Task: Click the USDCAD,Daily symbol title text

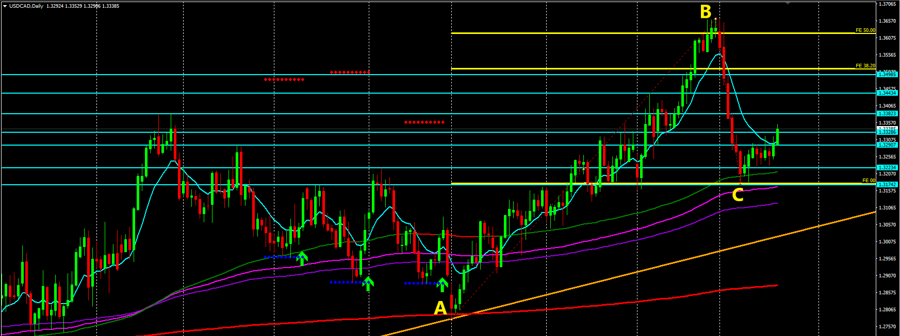Action: [x=26, y=6]
